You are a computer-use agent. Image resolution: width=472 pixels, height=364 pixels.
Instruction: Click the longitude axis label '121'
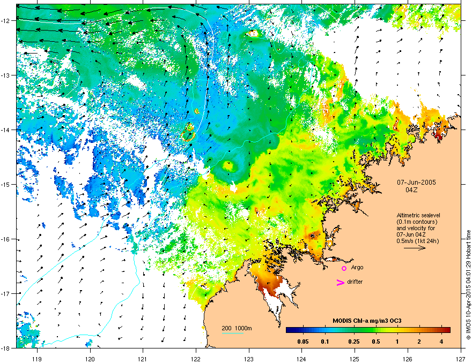pyautogui.click(x=143, y=359)
